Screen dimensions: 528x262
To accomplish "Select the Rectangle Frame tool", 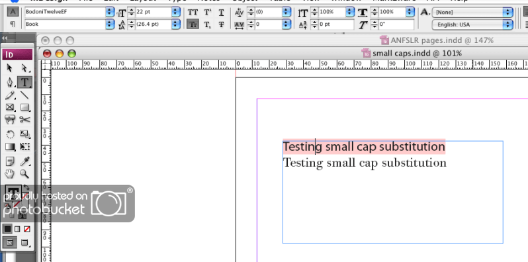I will tap(9, 107).
